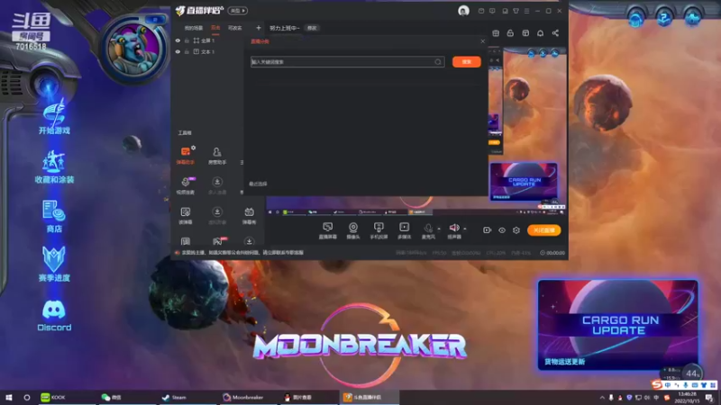Mute the 扬声器 speaker
The width and height of the screenshot is (721, 405).
[454, 230]
